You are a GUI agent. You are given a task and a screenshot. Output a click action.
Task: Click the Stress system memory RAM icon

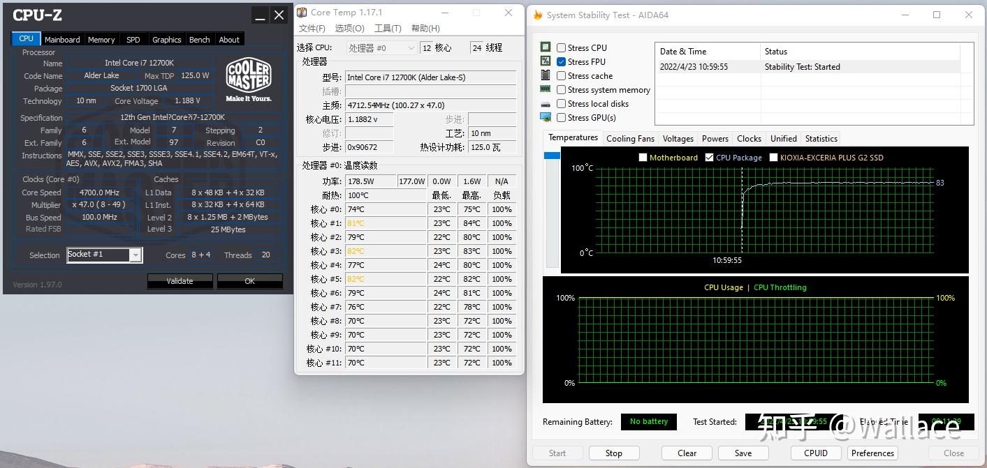click(x=546, y=89)
